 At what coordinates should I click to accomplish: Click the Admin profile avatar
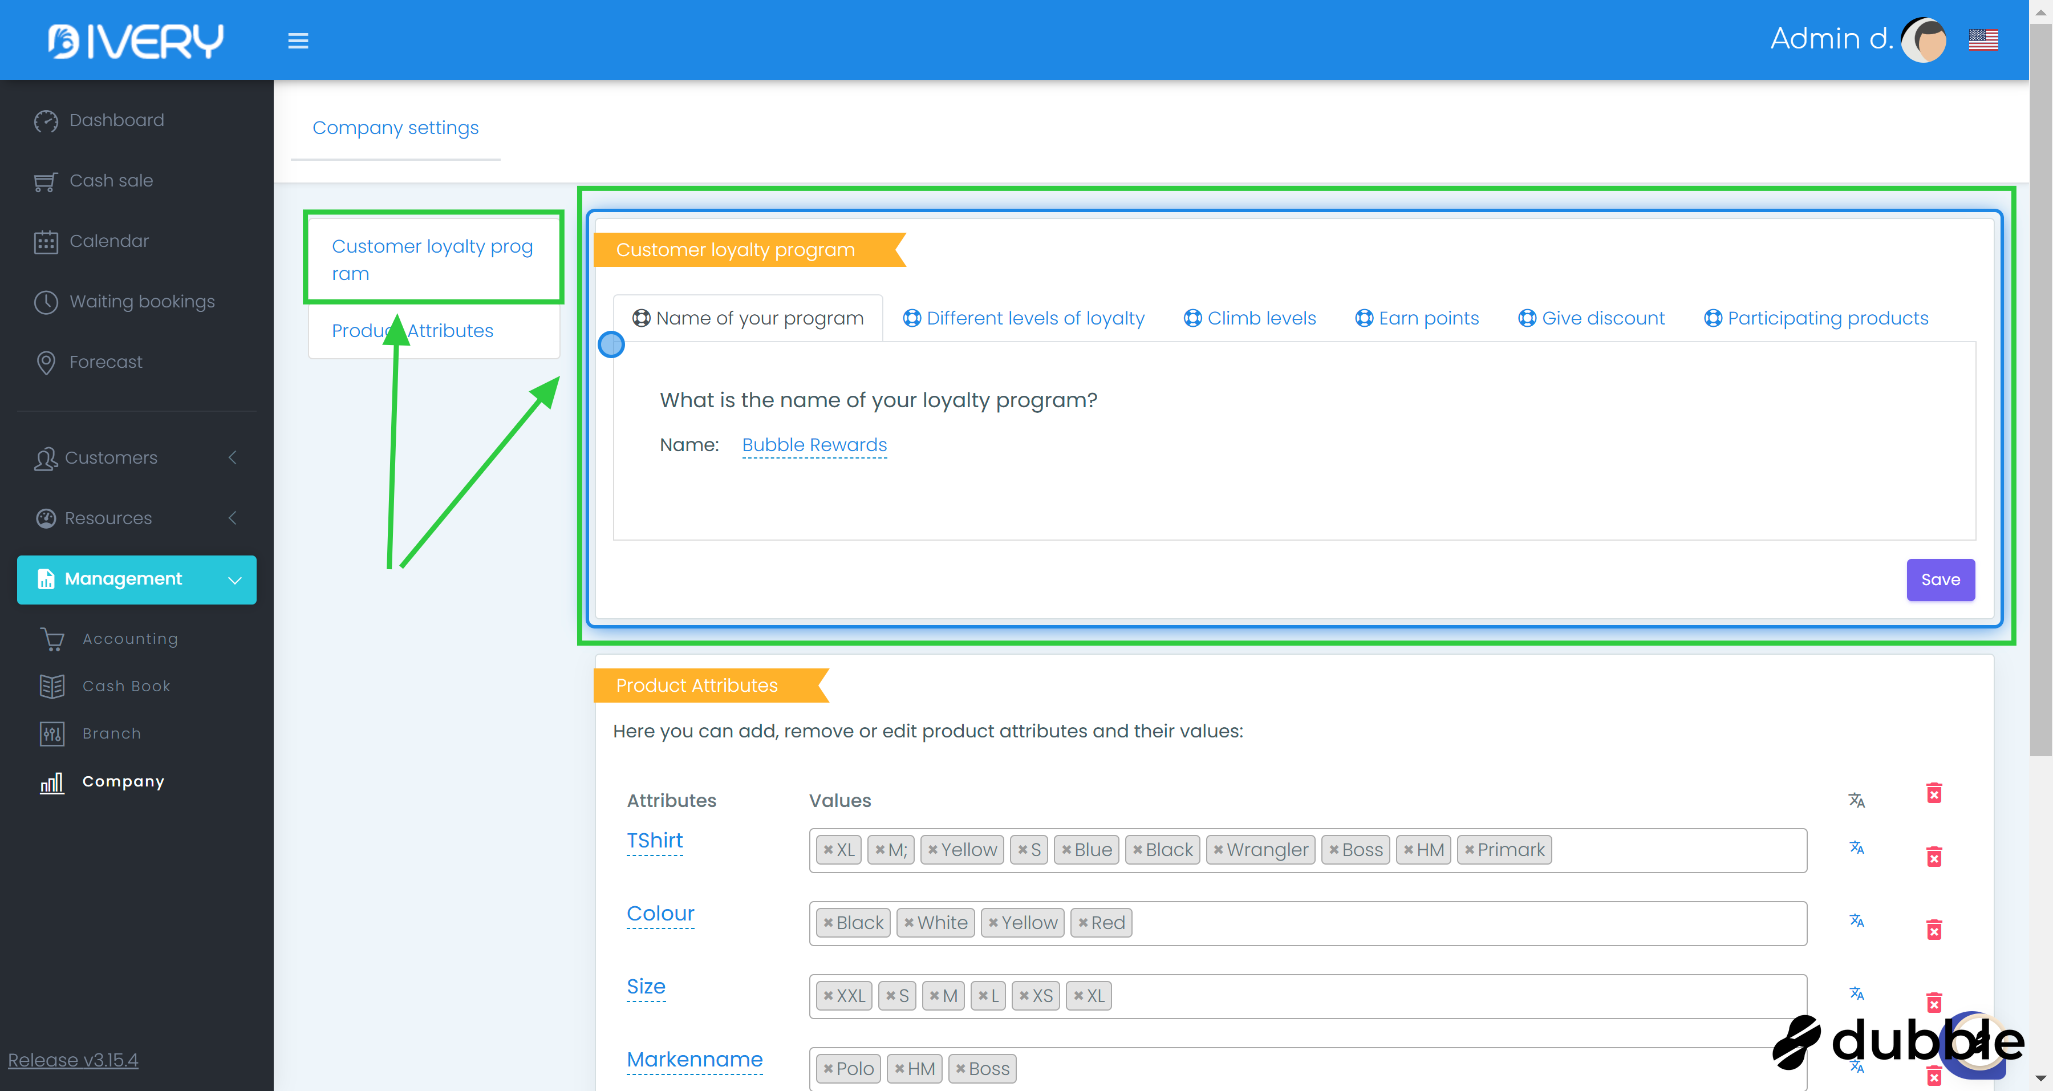tap(1923, 40)
